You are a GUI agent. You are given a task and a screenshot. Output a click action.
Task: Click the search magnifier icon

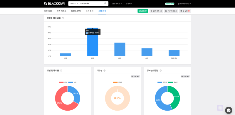click(x=105, y=4)
